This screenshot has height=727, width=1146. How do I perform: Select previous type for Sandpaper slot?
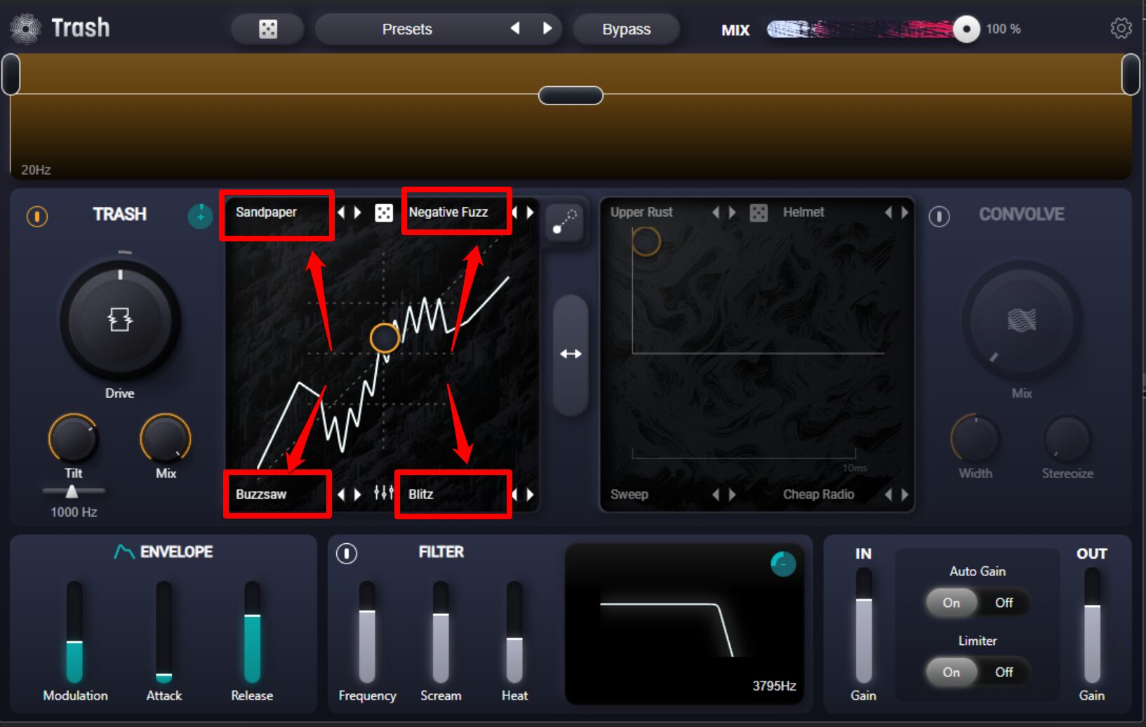click(x=341, y=212)
